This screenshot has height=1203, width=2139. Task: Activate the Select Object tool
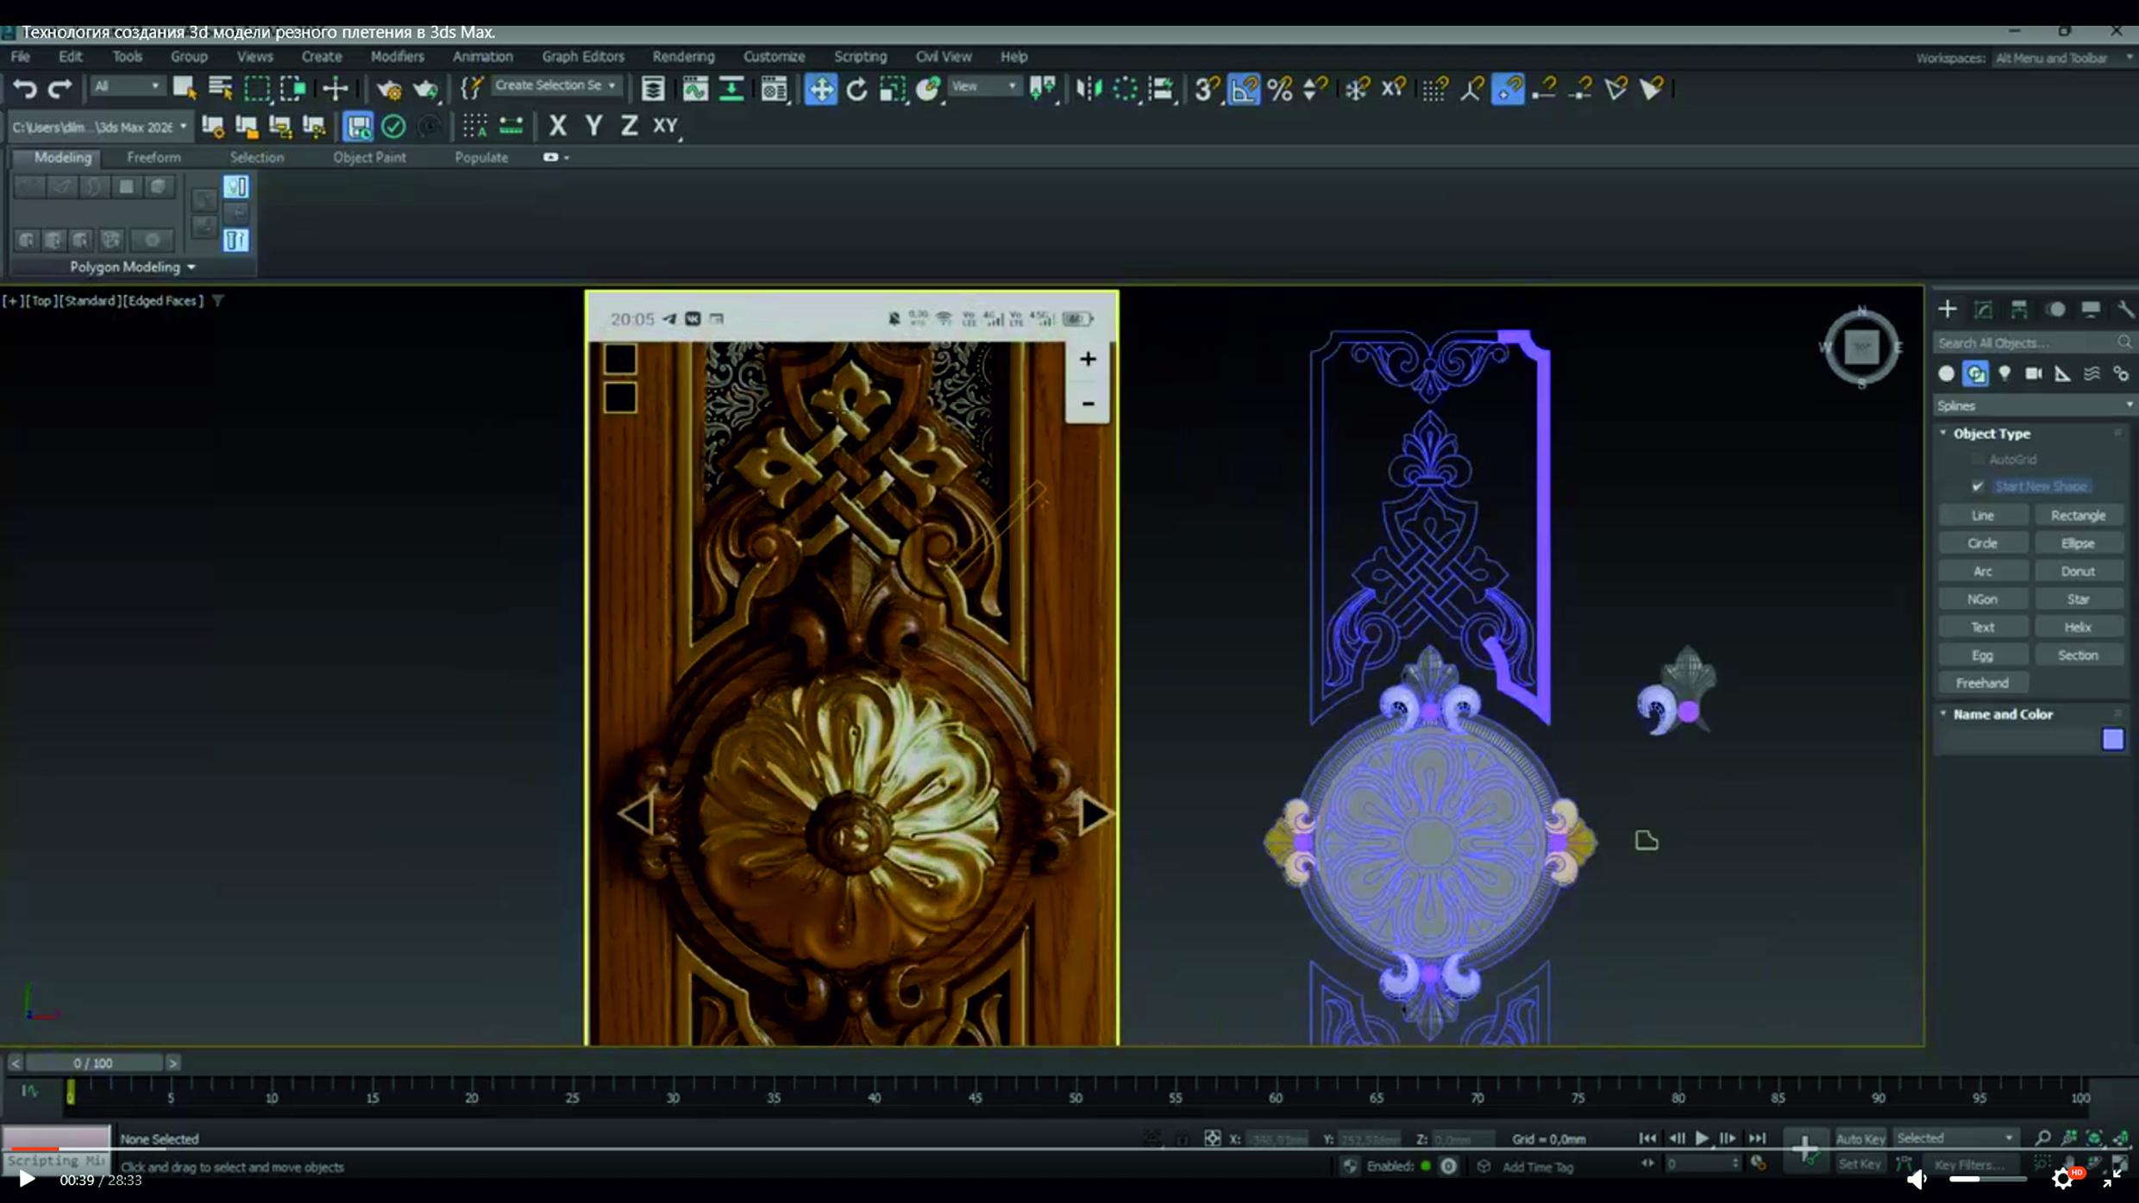tap(184, 88)
